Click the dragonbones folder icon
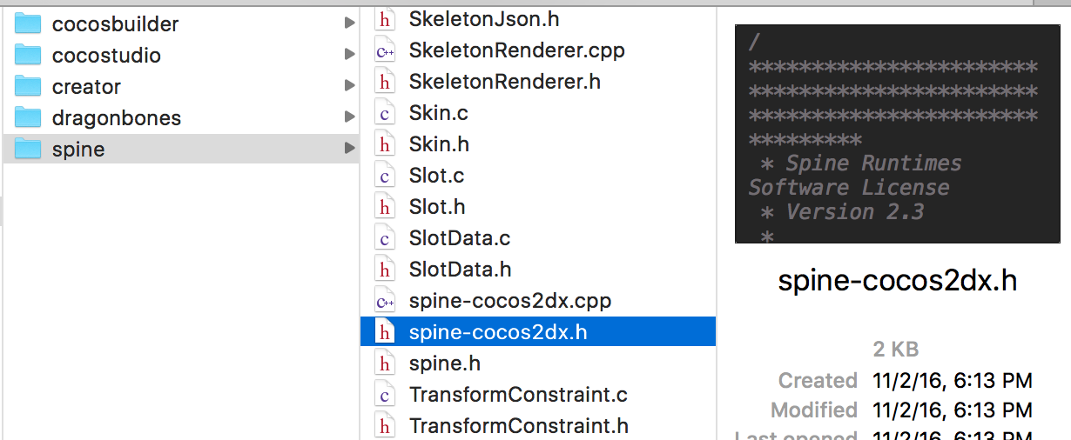Viewport: 1071px width, 440px height. pos(29,117)
